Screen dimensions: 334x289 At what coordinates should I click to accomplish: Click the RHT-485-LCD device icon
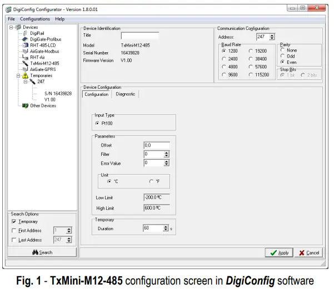[25, 45]
